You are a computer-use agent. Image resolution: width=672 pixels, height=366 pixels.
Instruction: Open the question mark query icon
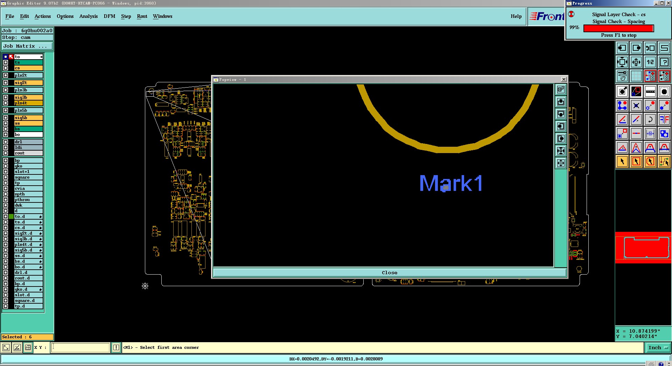[x=664, y=62]
